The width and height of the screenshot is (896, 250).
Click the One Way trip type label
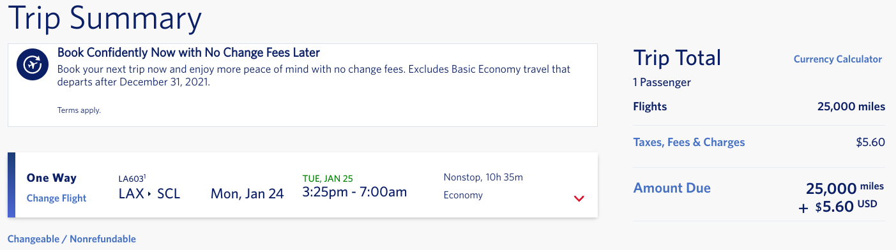point(52,179)
